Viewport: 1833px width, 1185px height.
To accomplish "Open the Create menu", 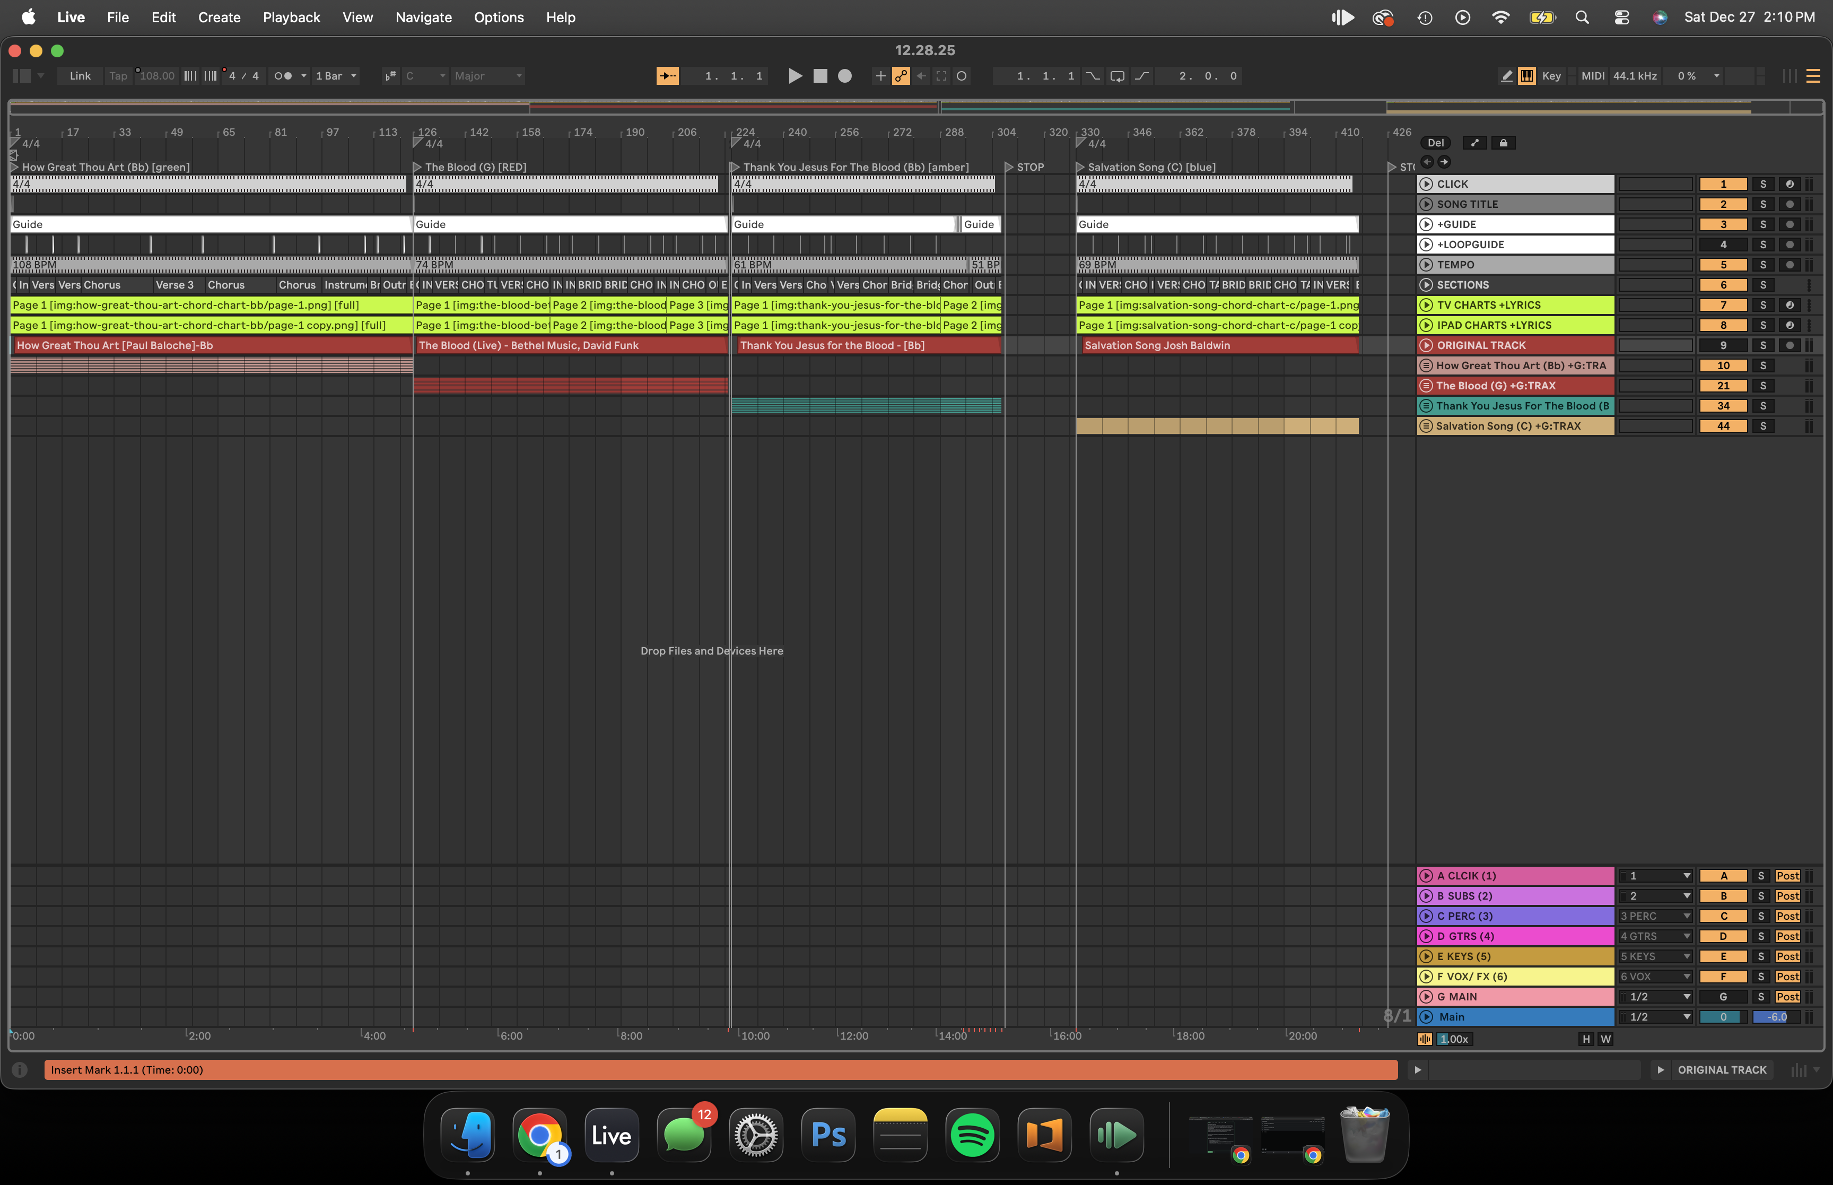I will pyautogui.click(x=219, y=17).
